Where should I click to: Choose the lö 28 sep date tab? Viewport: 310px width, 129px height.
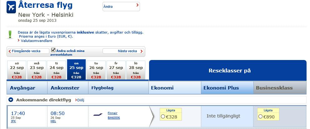click(x=135, y=70)
